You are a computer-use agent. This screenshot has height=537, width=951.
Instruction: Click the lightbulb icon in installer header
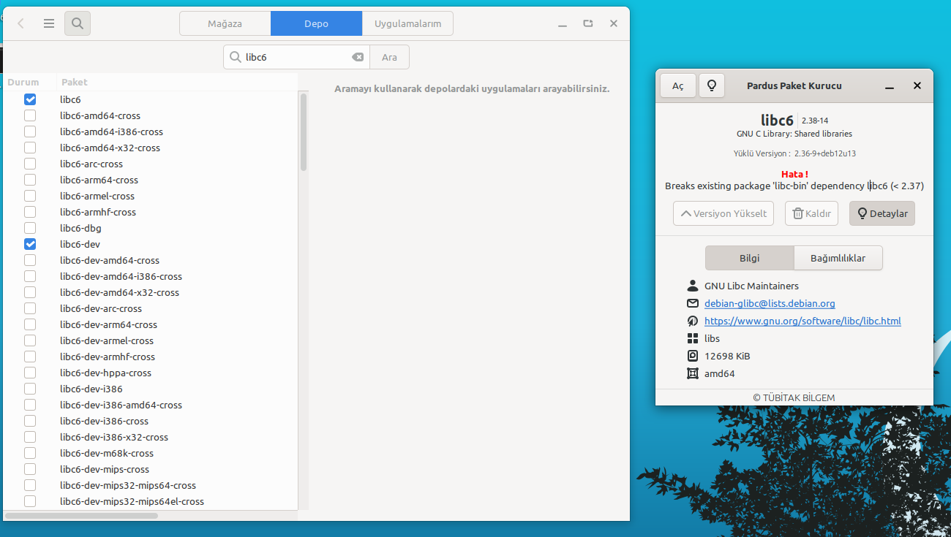coord(711,85)
